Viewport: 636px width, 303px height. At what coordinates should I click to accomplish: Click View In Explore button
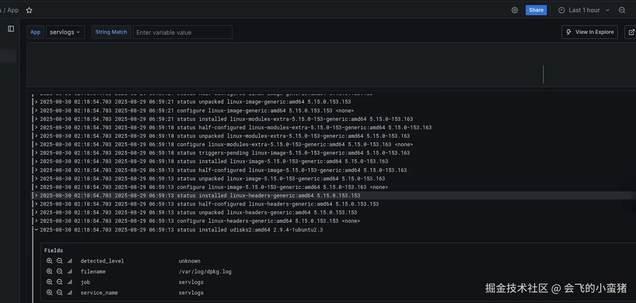(x=590, y=32)
